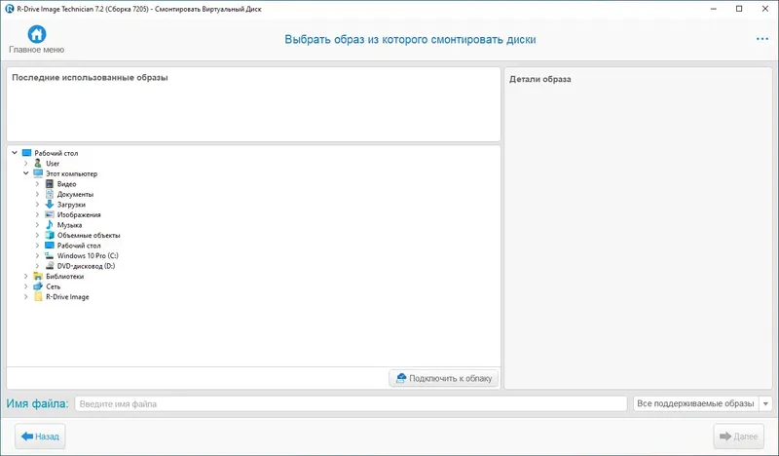This screenshot has height=456, width=779.
Task: Click the Музыка note icon
Action: (x=50, y=225)
